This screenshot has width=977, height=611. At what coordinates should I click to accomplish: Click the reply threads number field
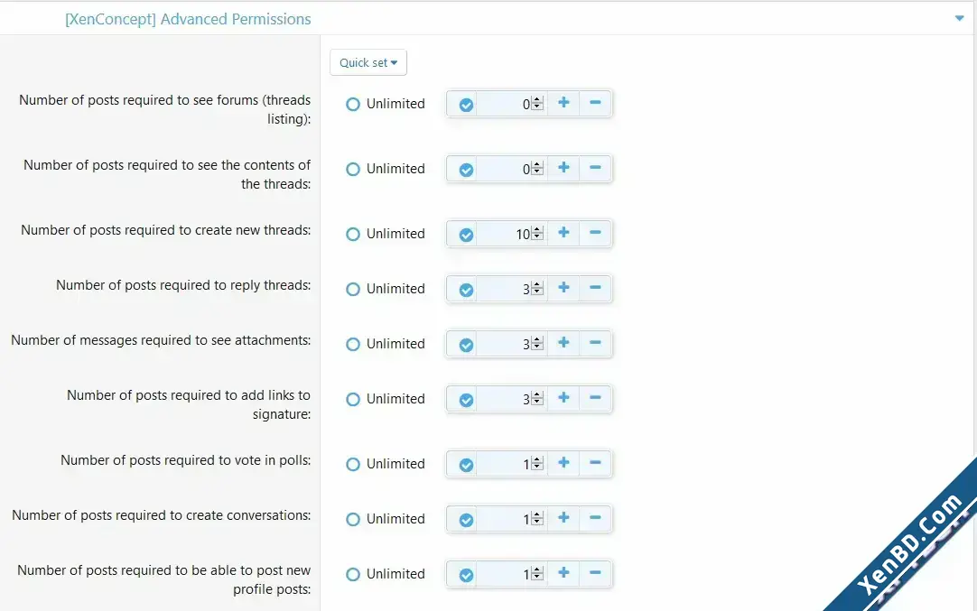tap(512, 289)
